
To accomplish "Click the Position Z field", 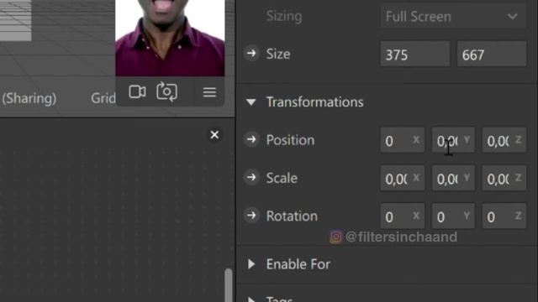I will (x=504, y=140).
